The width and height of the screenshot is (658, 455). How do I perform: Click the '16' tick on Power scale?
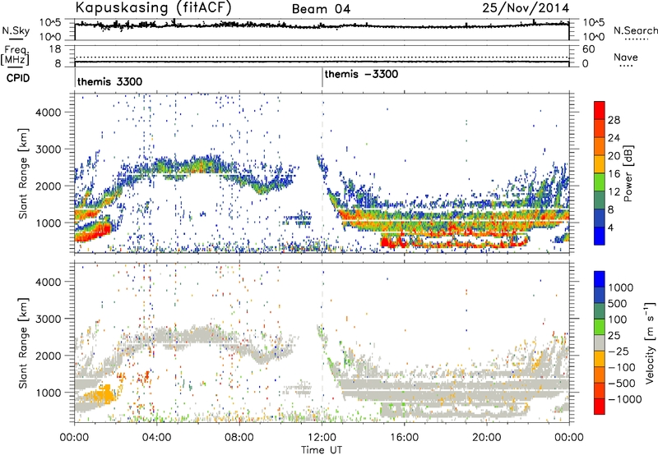click(614, 174)
